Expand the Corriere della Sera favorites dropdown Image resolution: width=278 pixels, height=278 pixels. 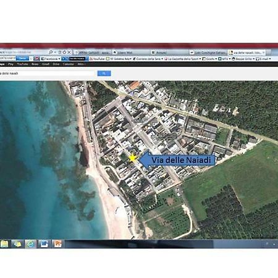click(162, 59)
